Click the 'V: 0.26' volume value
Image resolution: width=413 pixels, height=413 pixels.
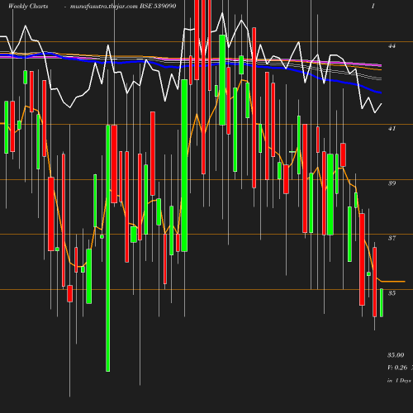(397, 368)
